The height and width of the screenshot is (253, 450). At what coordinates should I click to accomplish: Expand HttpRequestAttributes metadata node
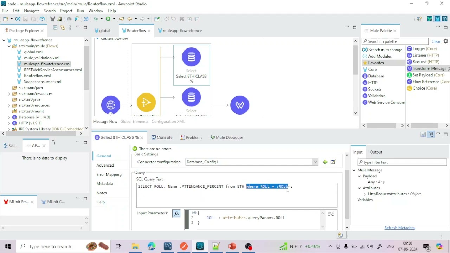365,194
